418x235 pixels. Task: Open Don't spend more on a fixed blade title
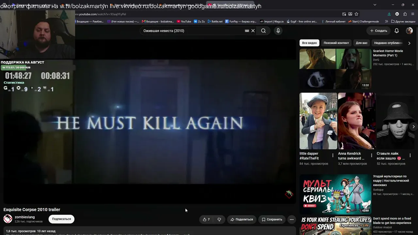click(x=392, y=221)
